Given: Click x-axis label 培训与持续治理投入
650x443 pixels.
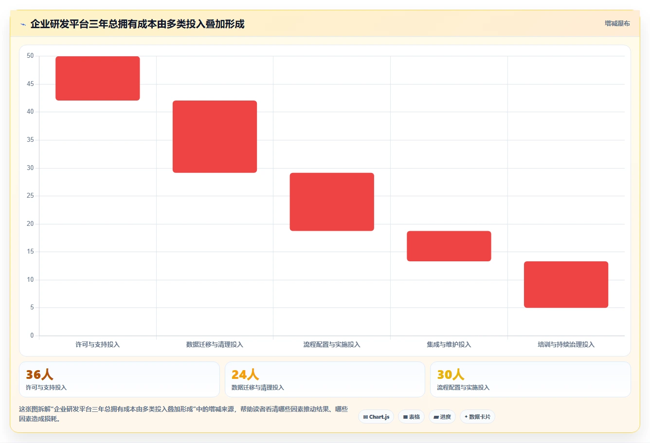Looking at the screenshot, I should point(566,344).
